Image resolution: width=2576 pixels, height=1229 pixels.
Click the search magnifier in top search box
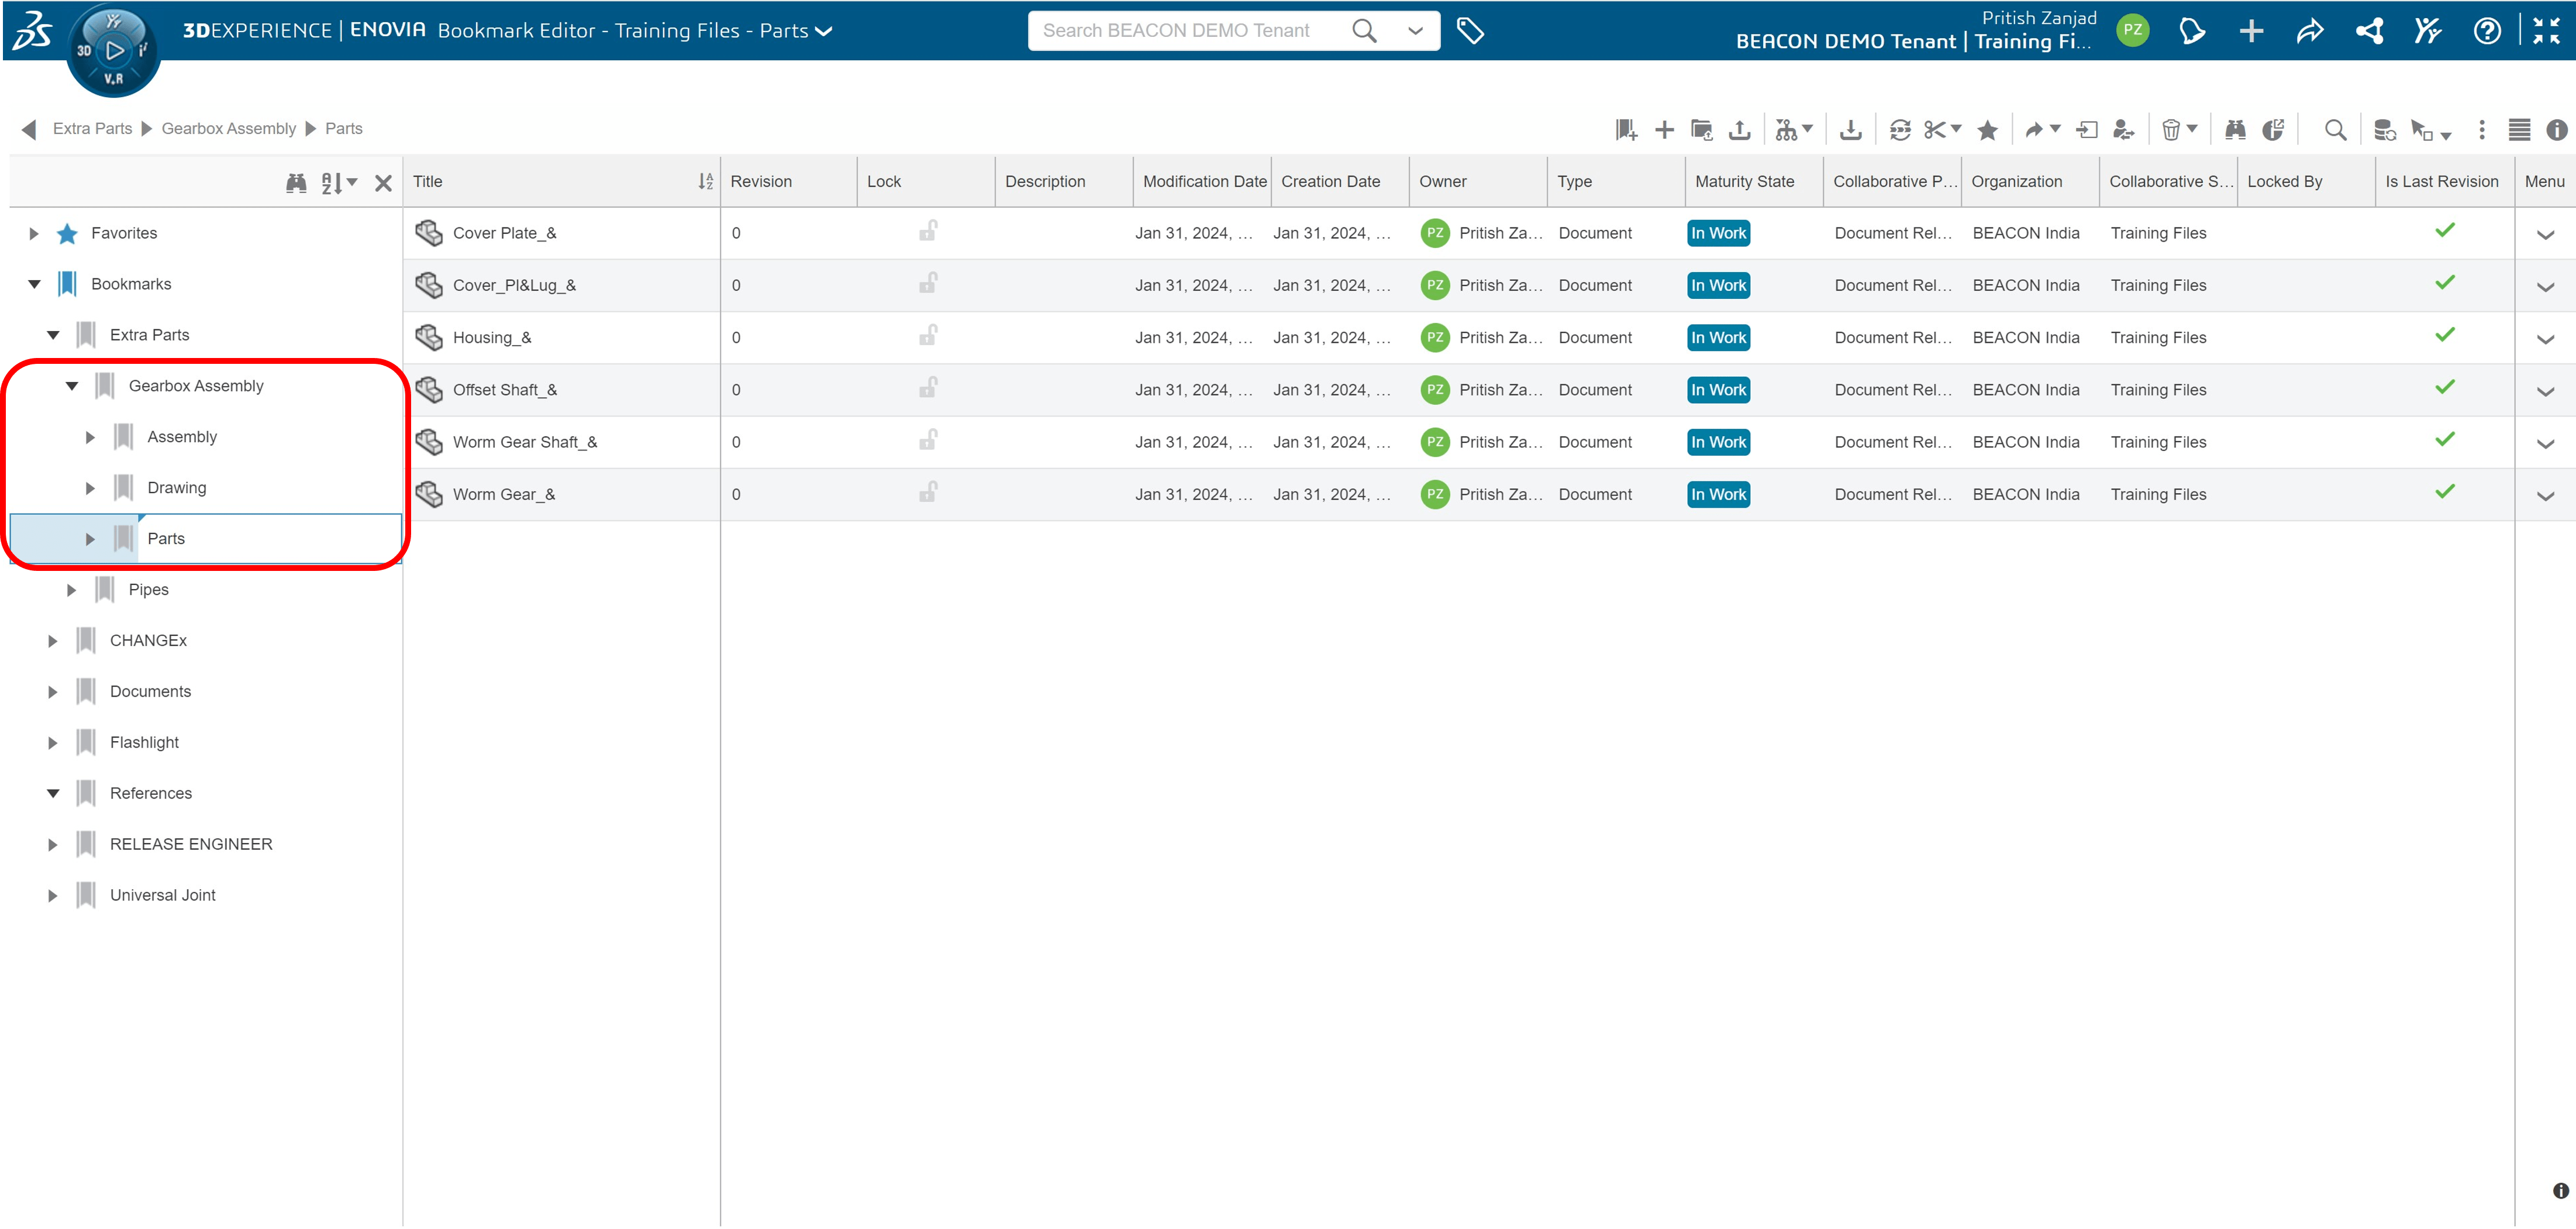[x=1364, y=31]
